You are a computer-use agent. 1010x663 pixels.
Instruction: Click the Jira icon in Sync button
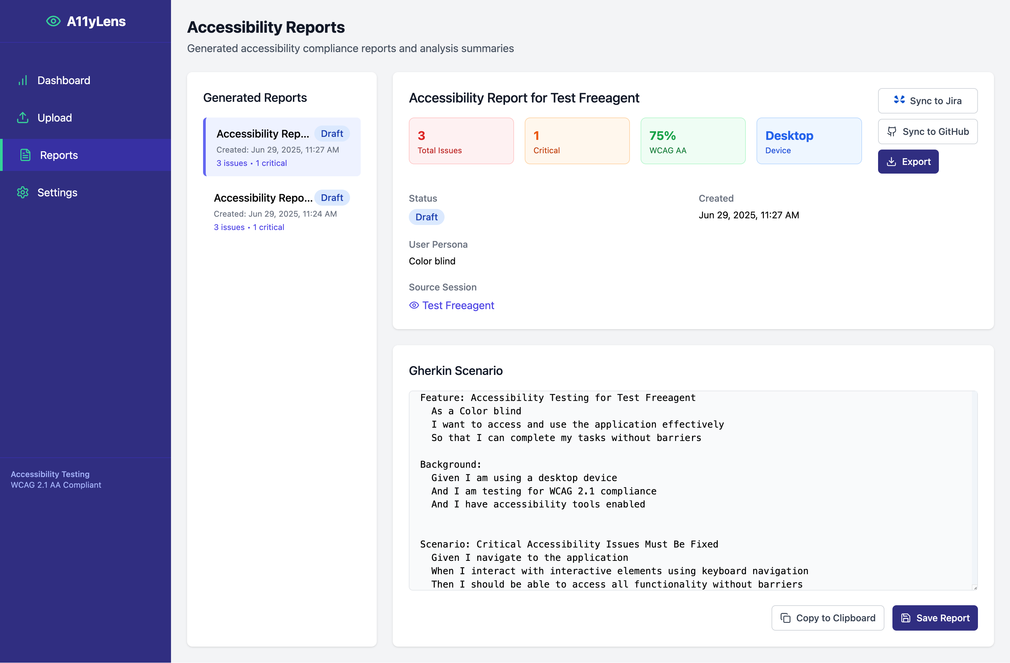pyautogui.click(x=899, y=100)
